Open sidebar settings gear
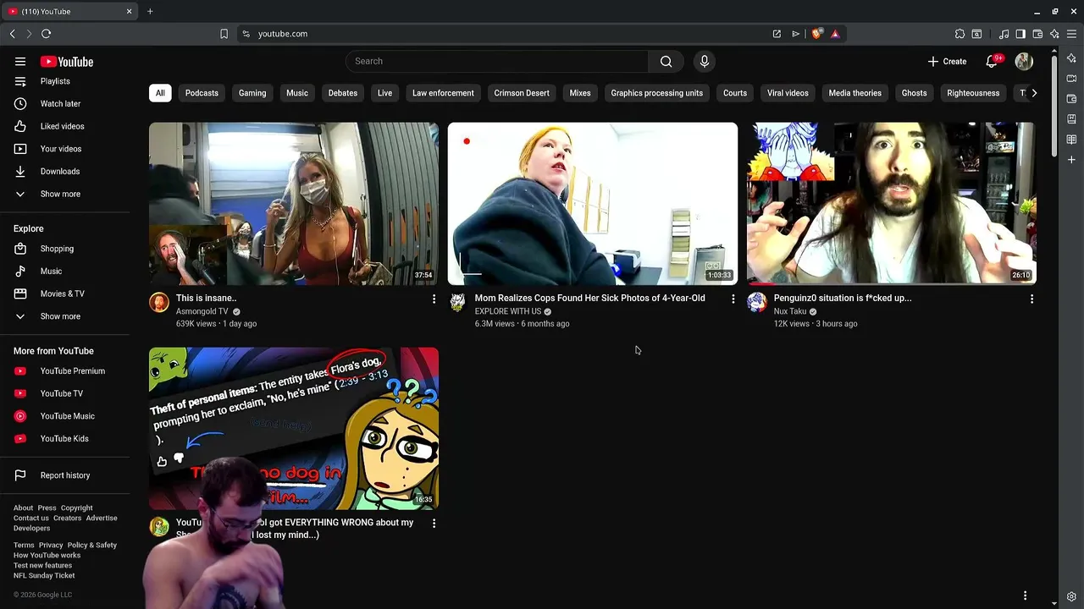1084x609 pixels. (1071, 596)
